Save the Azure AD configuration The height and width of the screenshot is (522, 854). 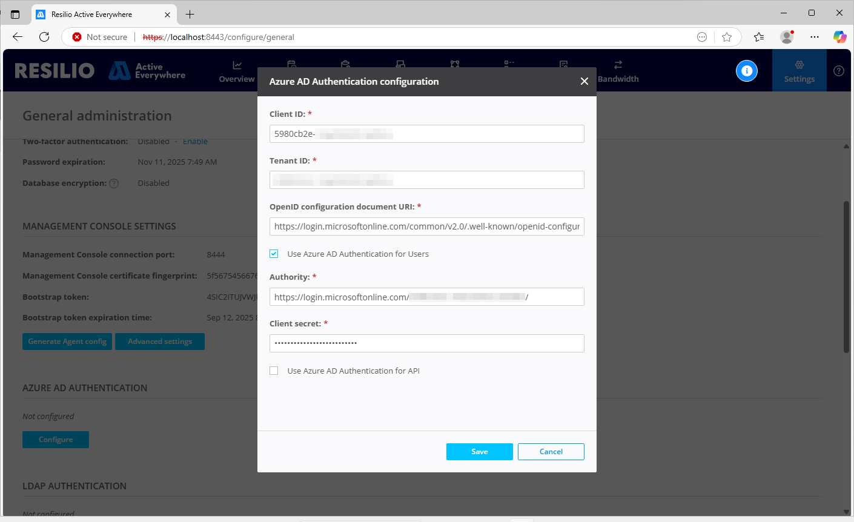pos(479,451)
